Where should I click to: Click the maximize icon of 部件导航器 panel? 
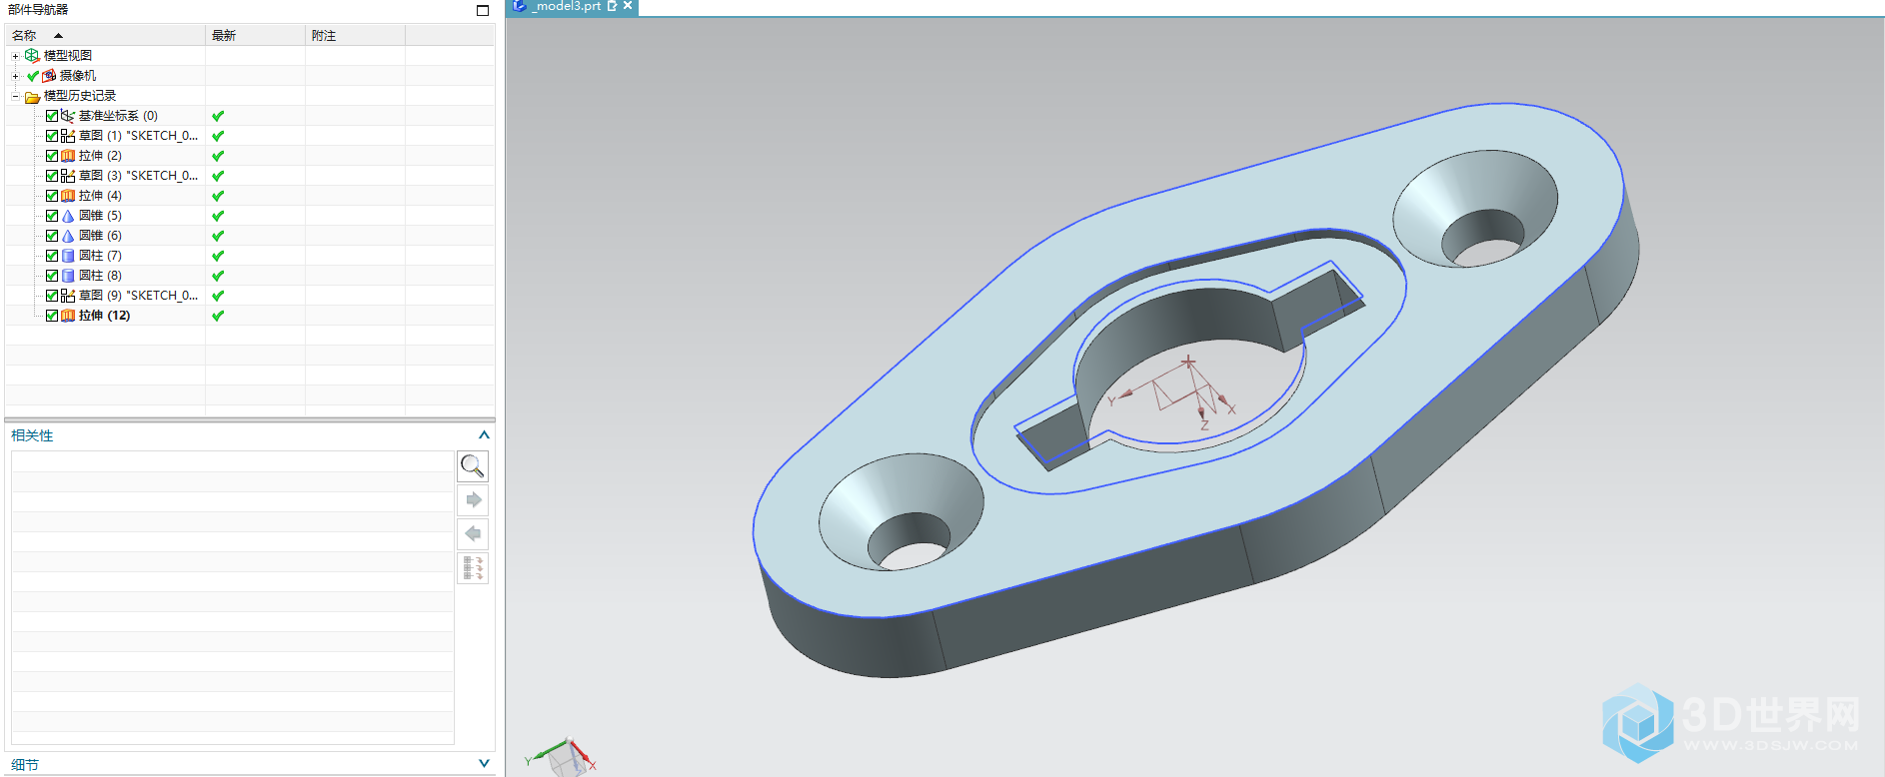pos(483,10)
